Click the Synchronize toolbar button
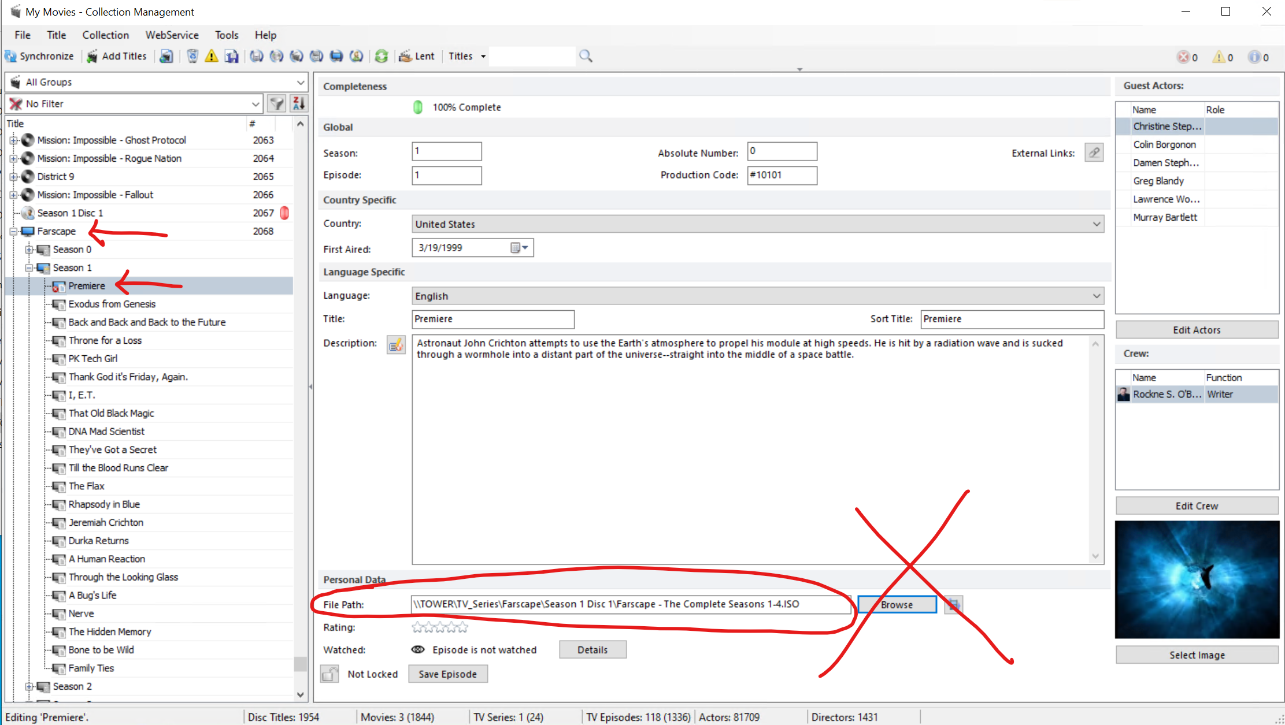This screenshot has width=1285, height=725. (39, 56)
